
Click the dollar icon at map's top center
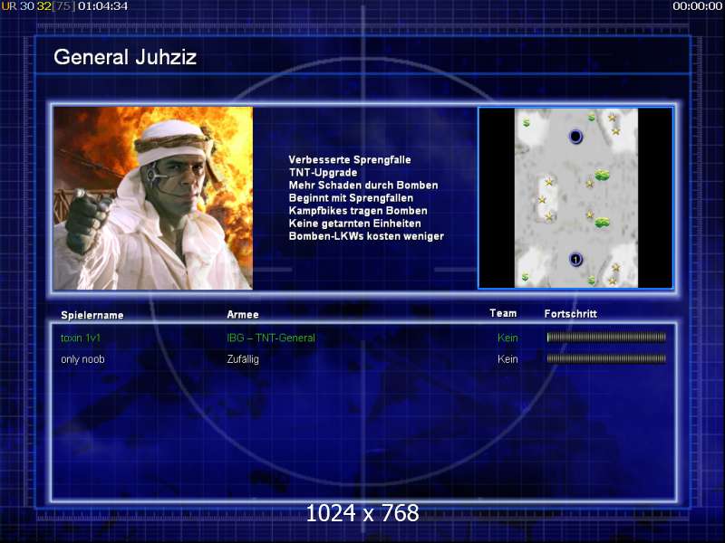592,118
